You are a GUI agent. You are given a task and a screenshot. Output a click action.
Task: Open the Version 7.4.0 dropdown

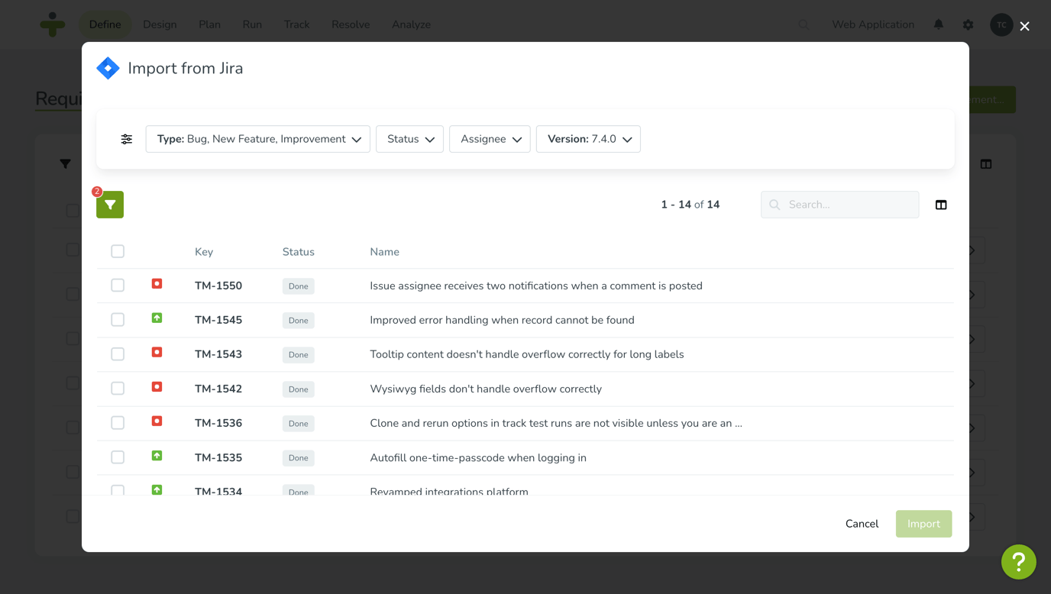point(588,139)
